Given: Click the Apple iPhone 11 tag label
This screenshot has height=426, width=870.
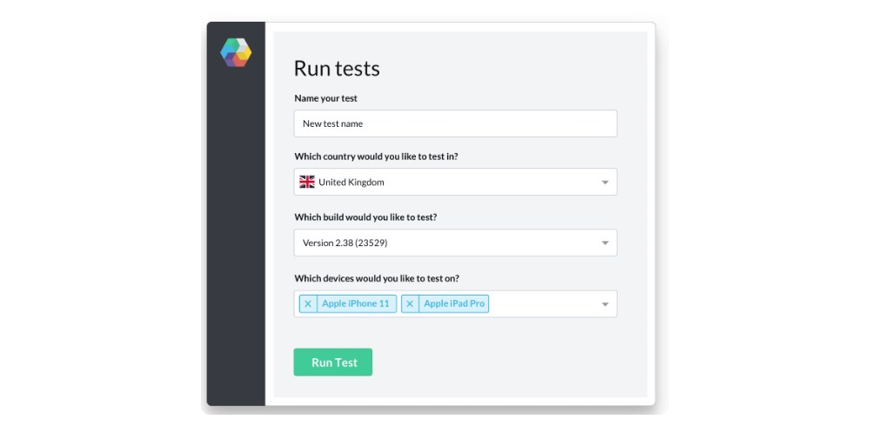Looking at the screenshot, I should 356,304.
